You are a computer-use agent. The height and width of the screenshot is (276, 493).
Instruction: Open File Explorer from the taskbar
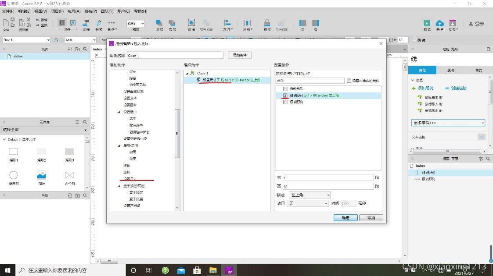coord(213,270)
